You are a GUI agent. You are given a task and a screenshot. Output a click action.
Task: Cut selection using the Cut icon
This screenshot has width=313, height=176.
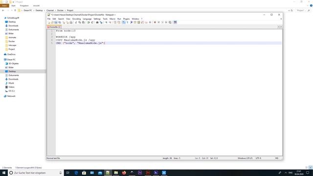coord(76,22)
